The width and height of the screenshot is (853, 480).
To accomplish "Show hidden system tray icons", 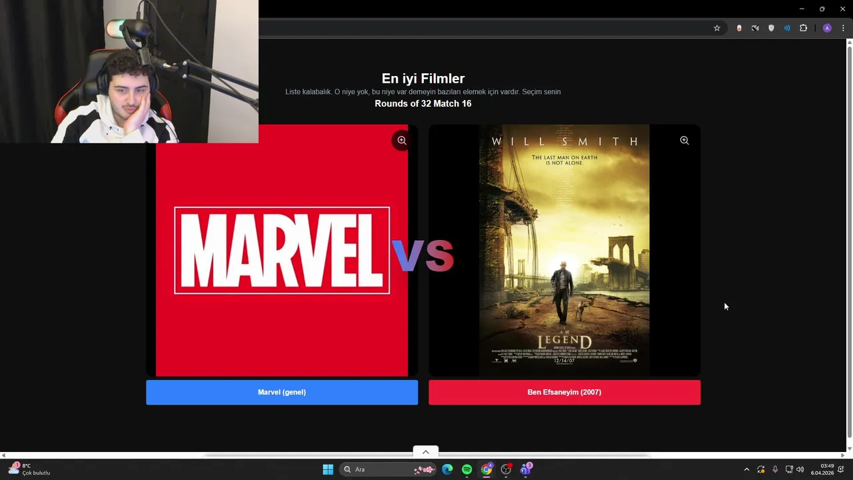I will tap(746, 469).
